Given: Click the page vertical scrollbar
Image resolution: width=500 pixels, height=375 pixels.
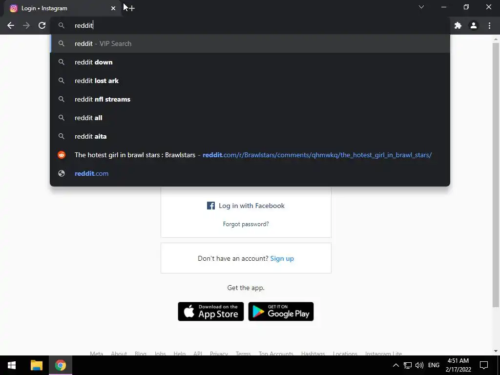Looking at the screenshot, I should (496, 175).
